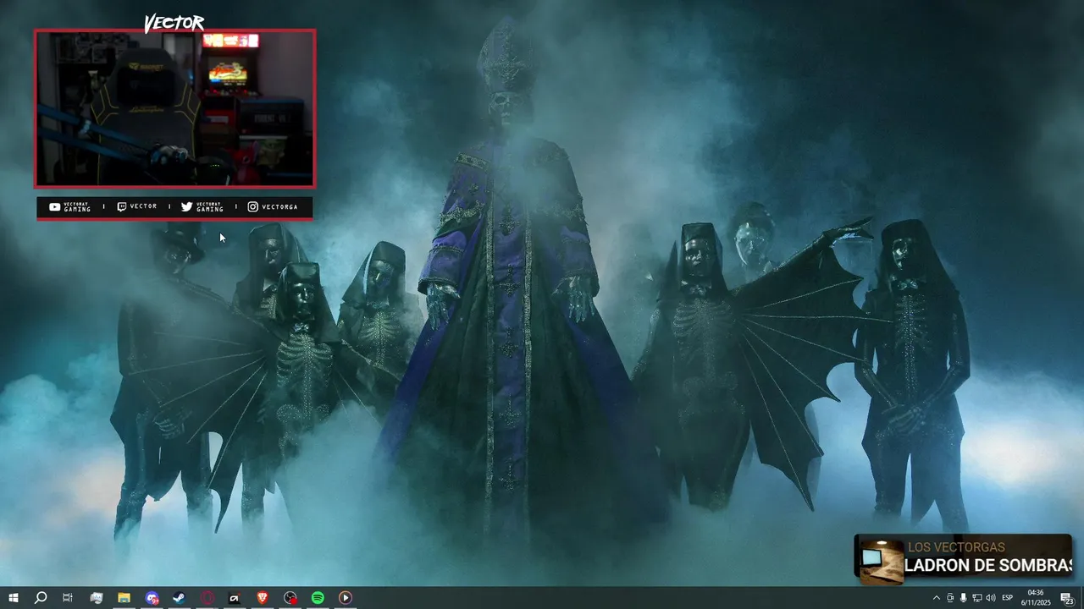Open Task View on taskbar
This screenshot has width=1084, height=609.
(68, 598)
